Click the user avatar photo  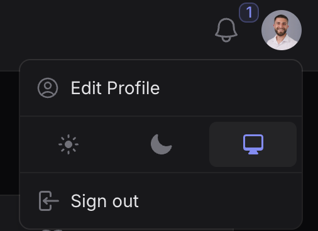click(x=282, y=30)
